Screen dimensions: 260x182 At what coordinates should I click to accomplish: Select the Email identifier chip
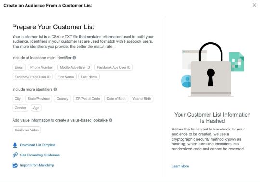(x=19, y=67)
